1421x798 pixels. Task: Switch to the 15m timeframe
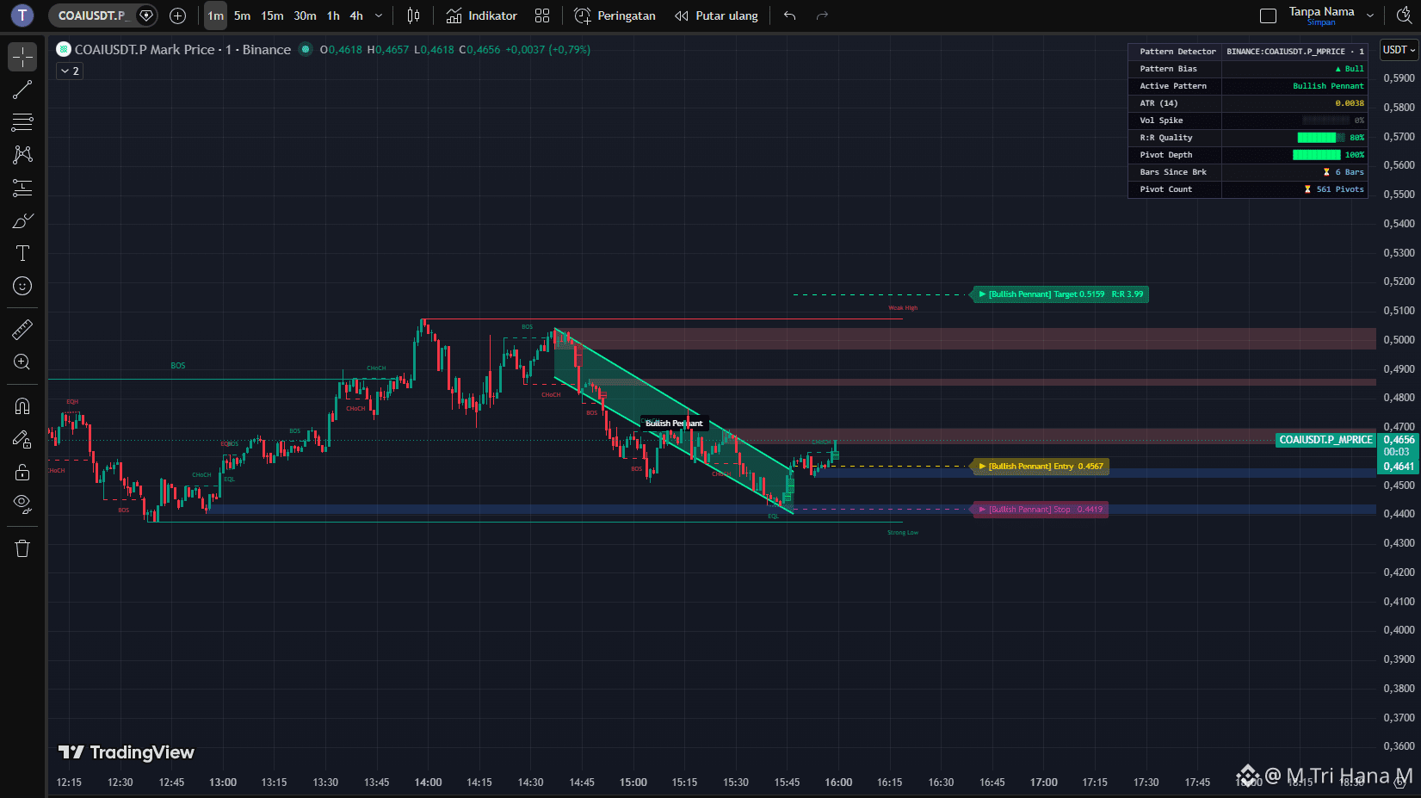tap(272, 15)
